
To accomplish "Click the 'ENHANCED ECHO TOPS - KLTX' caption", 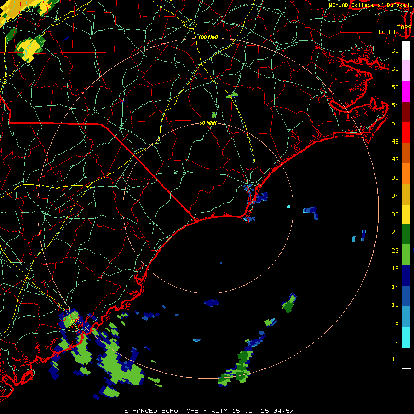I will tap(177, 411).
